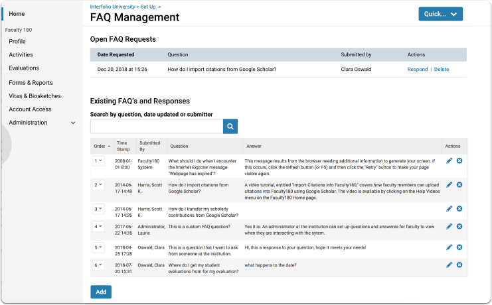Select 'This is a custom FAQ question?' text
492x305 pixels.
click(199, 227)
